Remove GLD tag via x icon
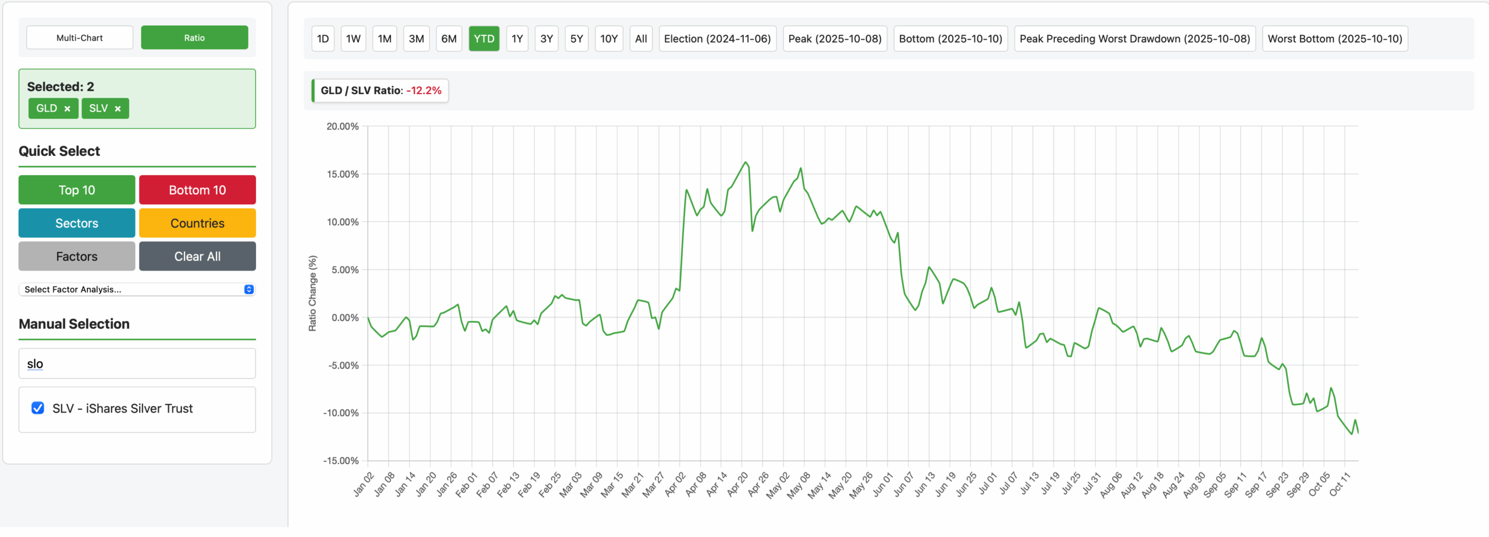This screenshot has width=1489, height=537. pyautogui.click(x=67, y=109)
